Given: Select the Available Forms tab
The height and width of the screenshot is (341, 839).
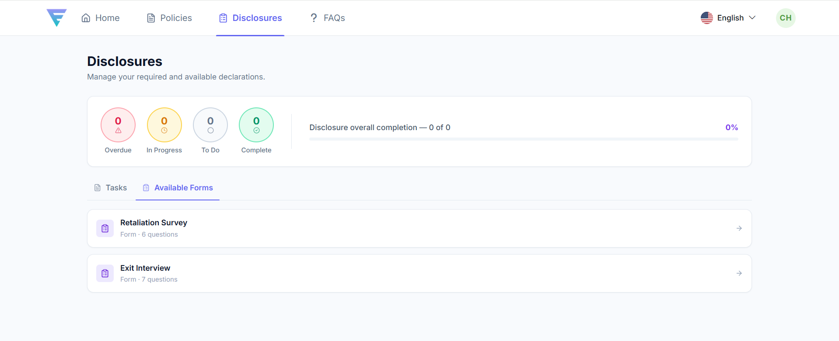Looking at the screenshot, I should pos(178,188).
